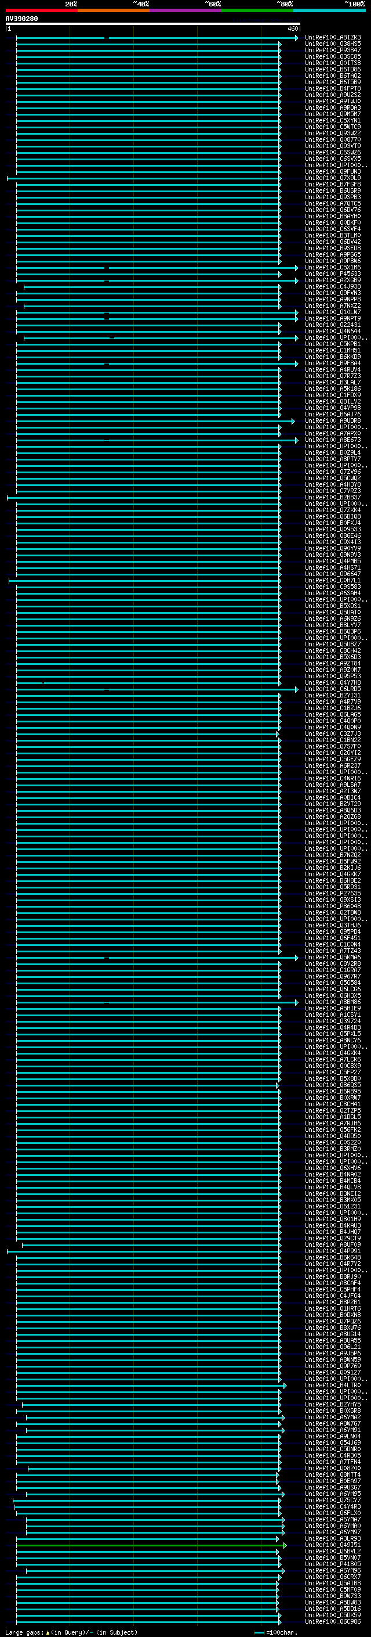The height and width of the screenshot is (1637, 371).
Task: Open hit UniRef100_Q3SC85
Action: point(333,56)
